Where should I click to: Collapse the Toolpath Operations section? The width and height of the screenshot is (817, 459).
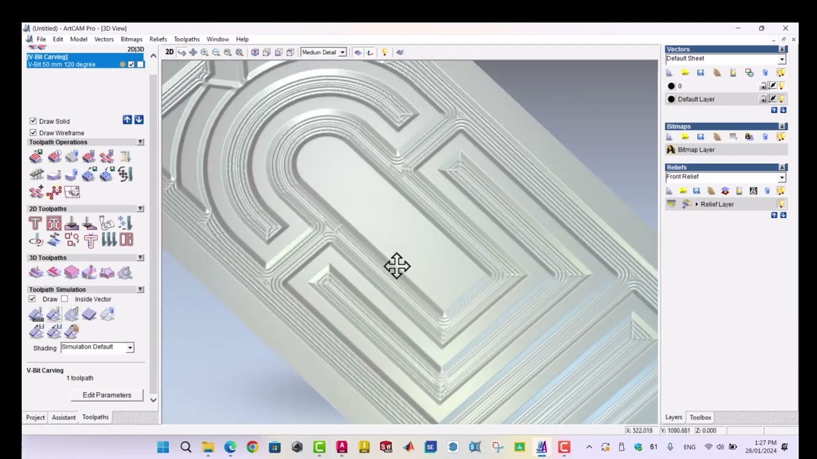(140, 142)
